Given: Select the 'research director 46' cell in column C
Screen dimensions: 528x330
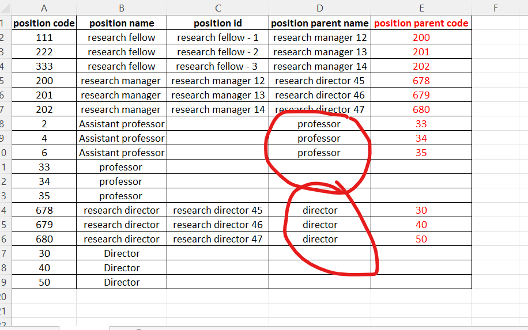Looking at the screenshot, I should coord(217,225).
